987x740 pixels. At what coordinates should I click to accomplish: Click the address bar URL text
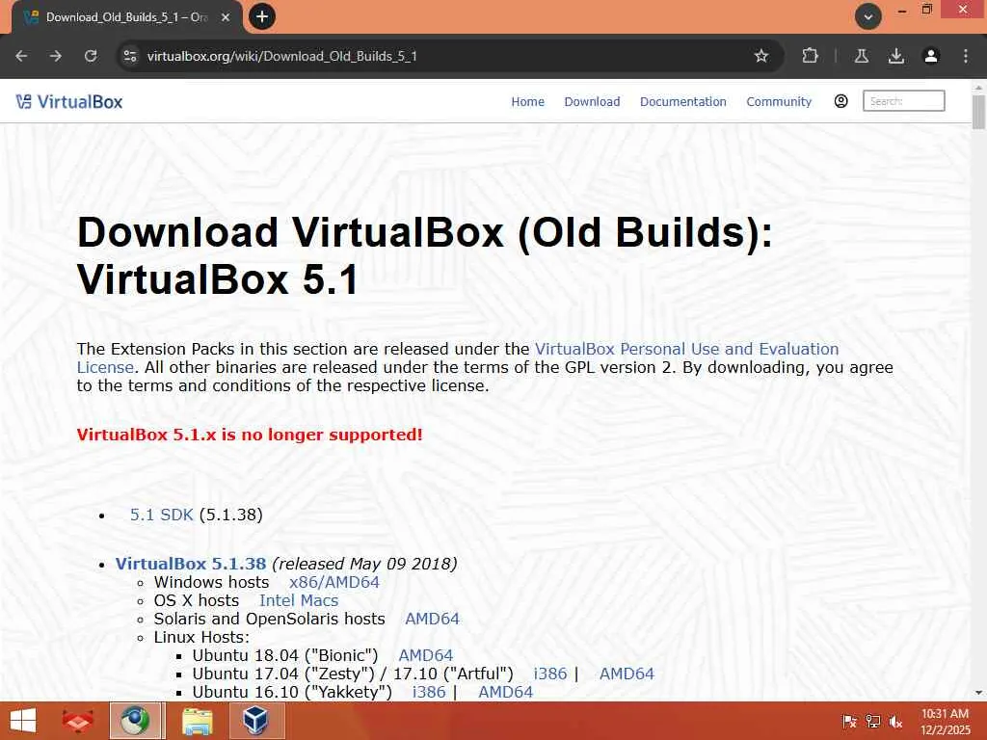[282, 56]
